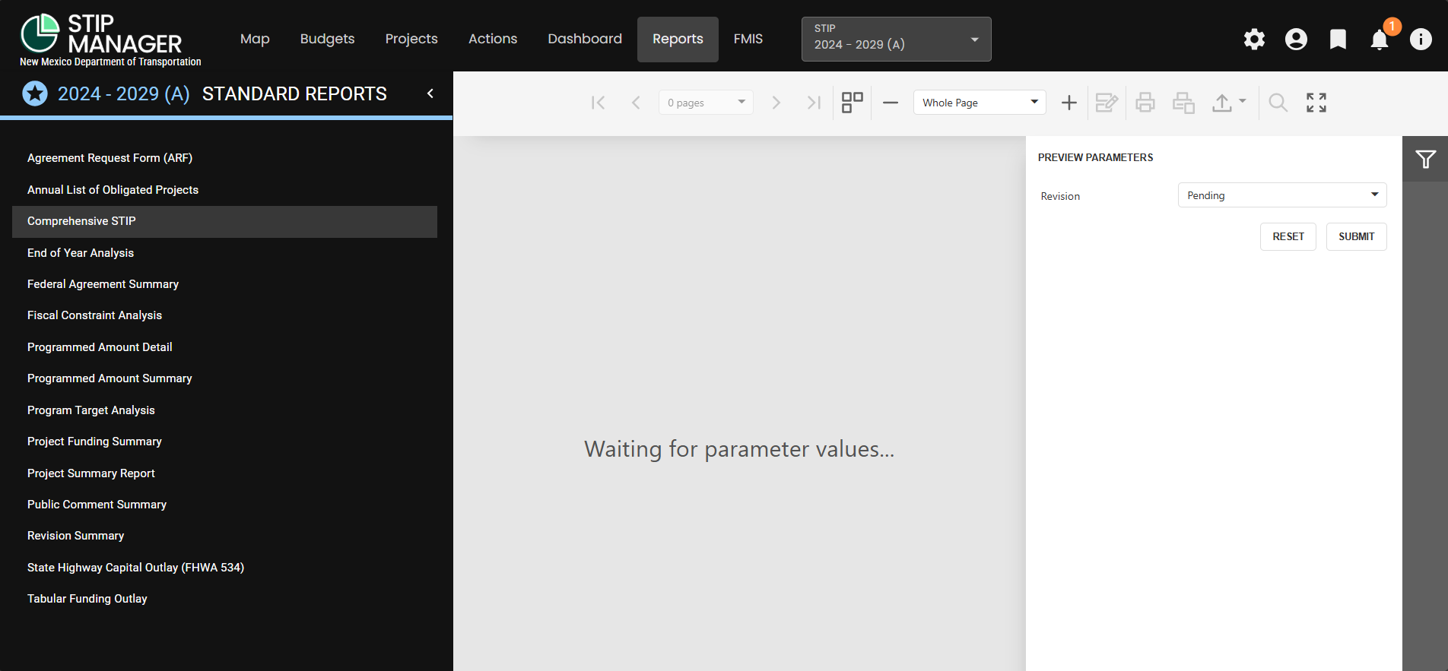Open the user account profile icon
Image resolution: width=1448 pixels, height=671 pixels.
(x=1296, y=40)
